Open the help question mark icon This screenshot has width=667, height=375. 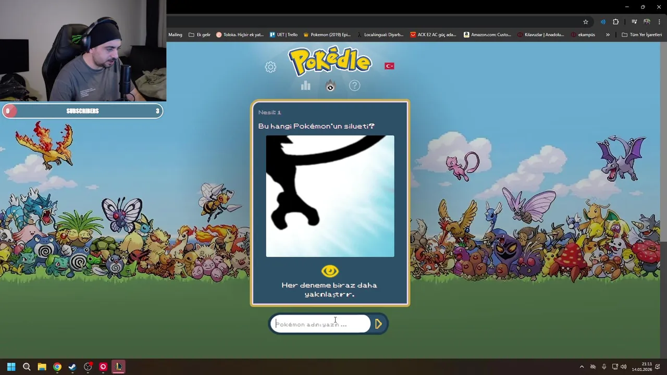pyautogui.click(x=354, y=85)
